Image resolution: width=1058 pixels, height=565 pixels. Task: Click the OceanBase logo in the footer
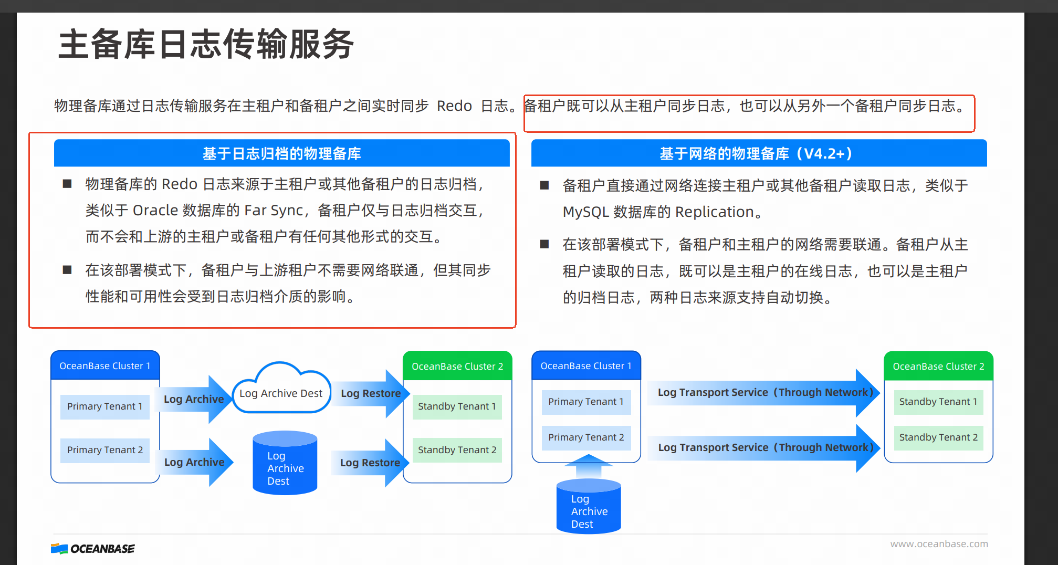tap(93, 549)
